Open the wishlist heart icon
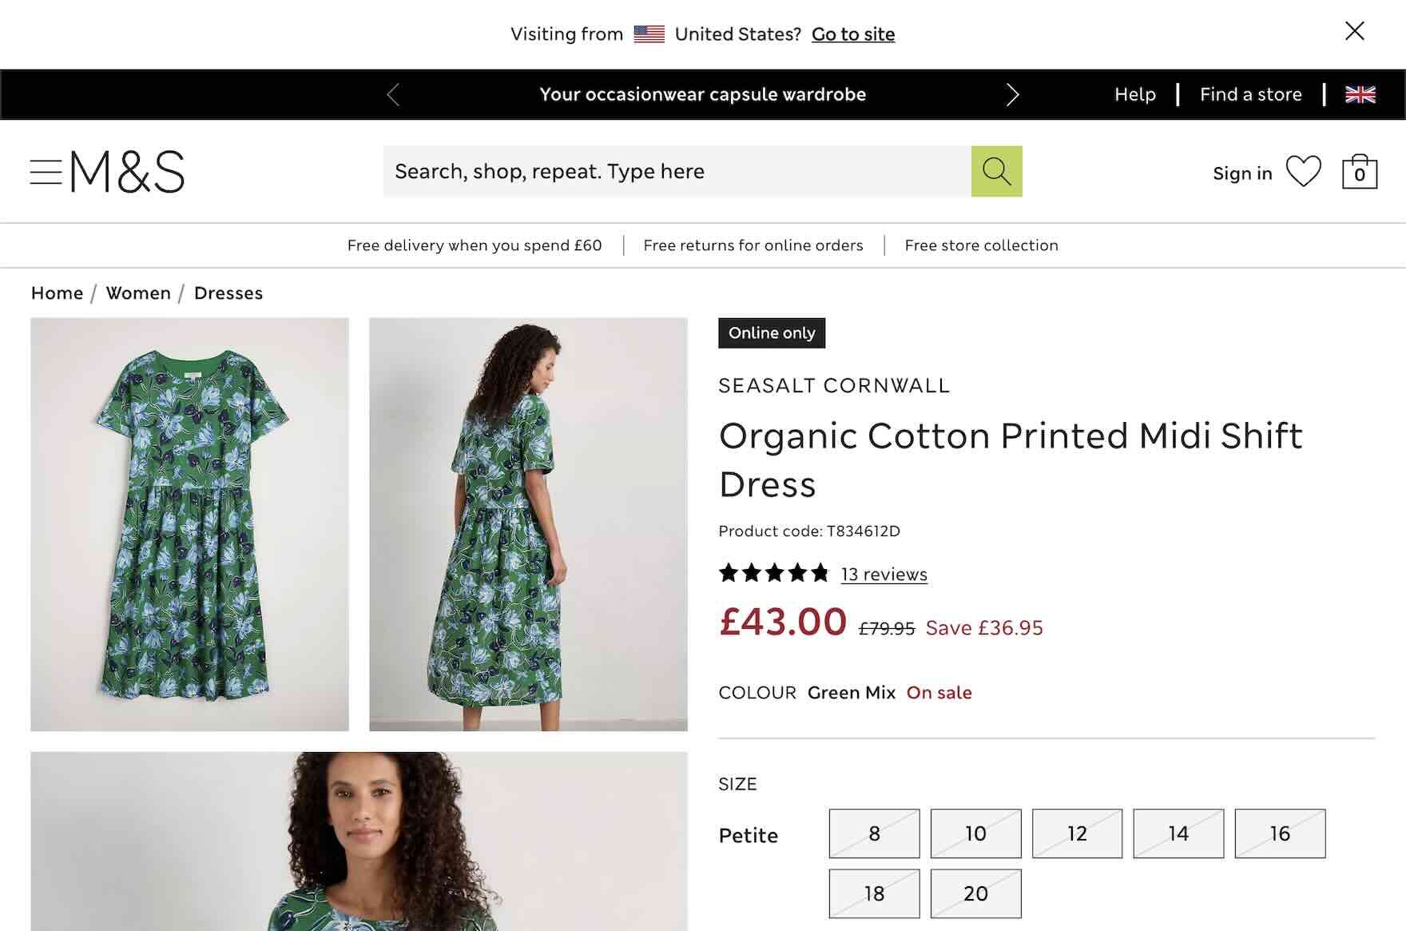 click(x=1303, y=172)
